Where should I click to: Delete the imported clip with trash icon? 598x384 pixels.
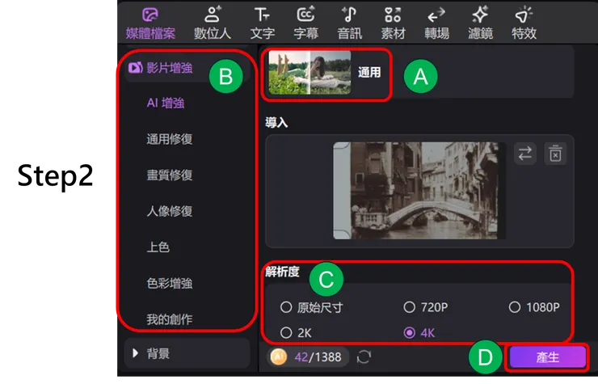pos(555,154)
